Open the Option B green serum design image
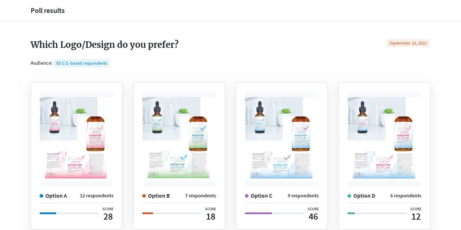 pyautogui.click(x=179, y=139)
